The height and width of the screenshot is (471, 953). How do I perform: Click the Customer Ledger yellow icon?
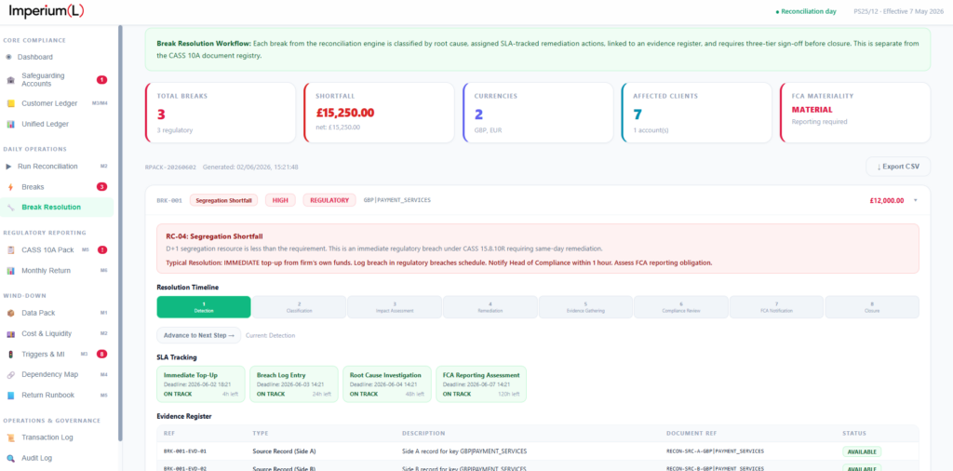(10, 104)
